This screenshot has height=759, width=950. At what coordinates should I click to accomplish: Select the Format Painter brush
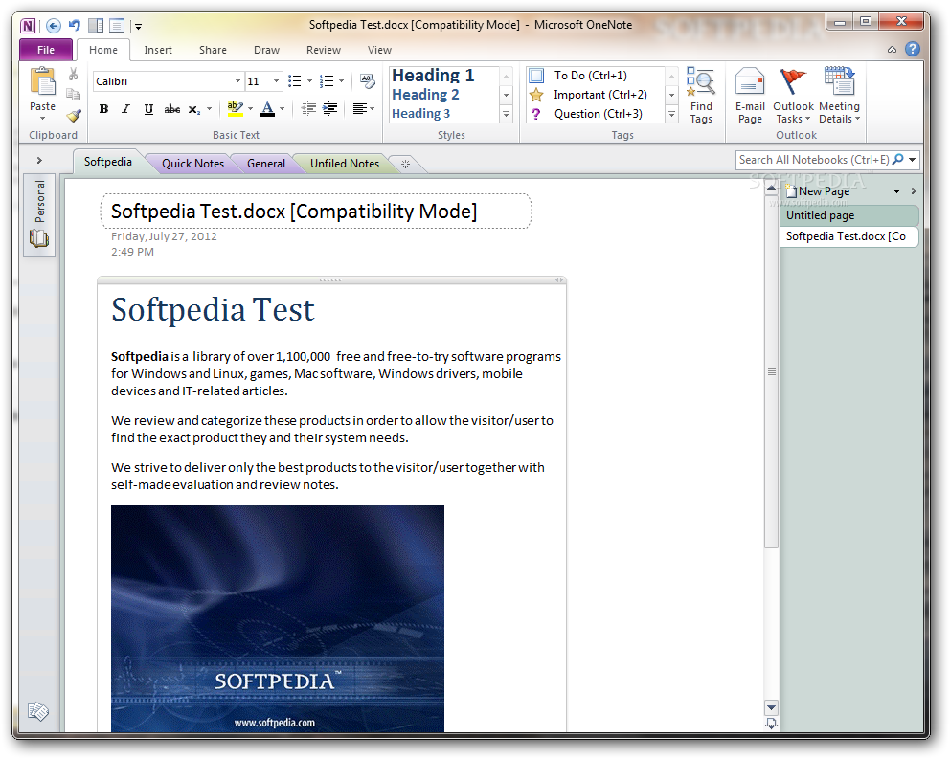(x=74, y=115)
